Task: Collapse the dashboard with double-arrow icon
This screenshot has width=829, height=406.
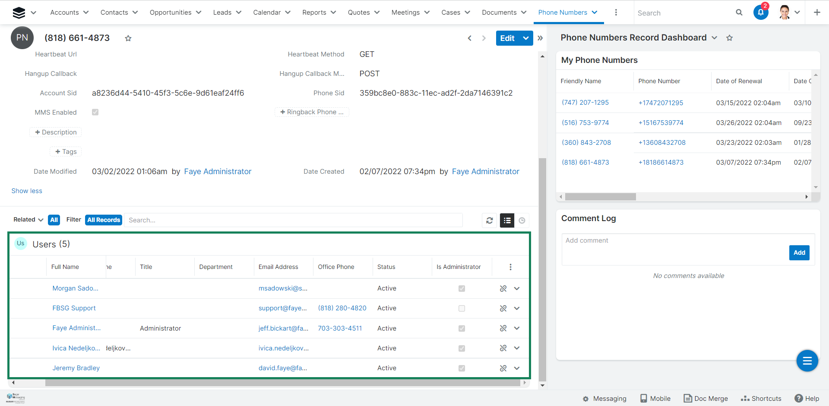Action: 540,38
